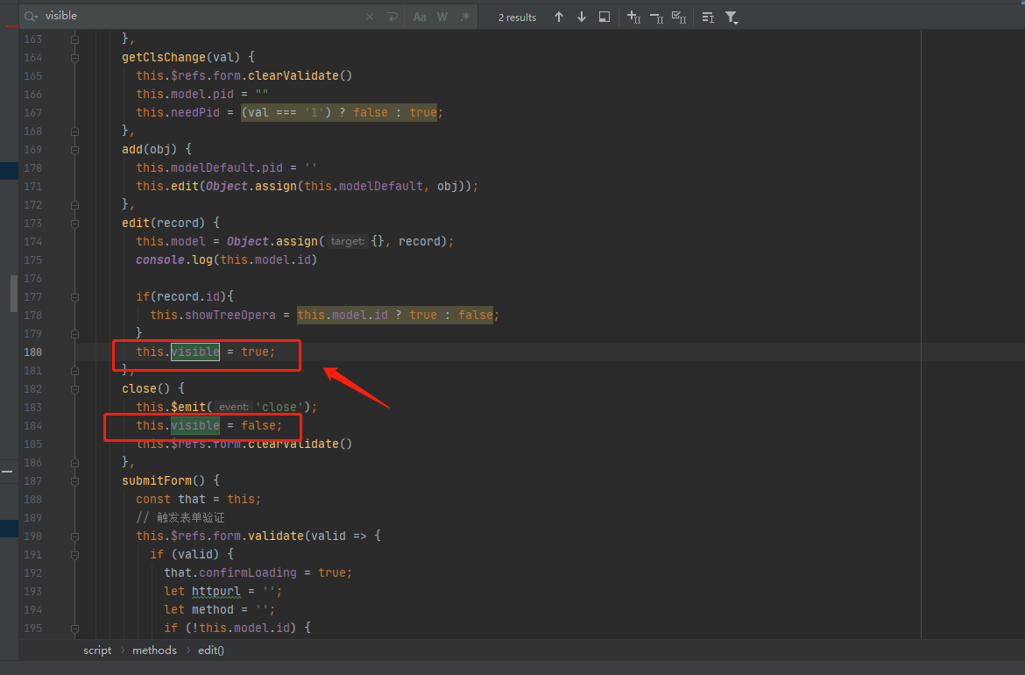The height and width of the screenshot is (675, 1025).
Task: Toggle Match Case (Aa) option
Action: 420,17
